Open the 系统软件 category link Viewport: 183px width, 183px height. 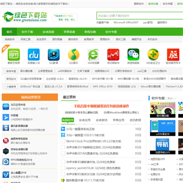[x=10, y=39]
